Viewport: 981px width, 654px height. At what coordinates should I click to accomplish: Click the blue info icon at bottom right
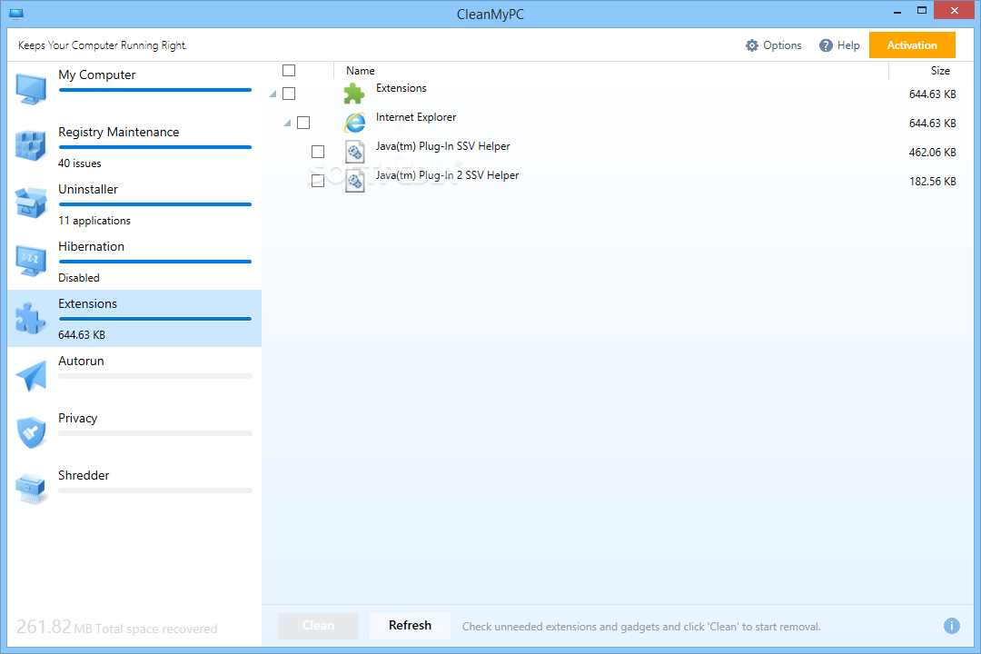click(952, 626)
